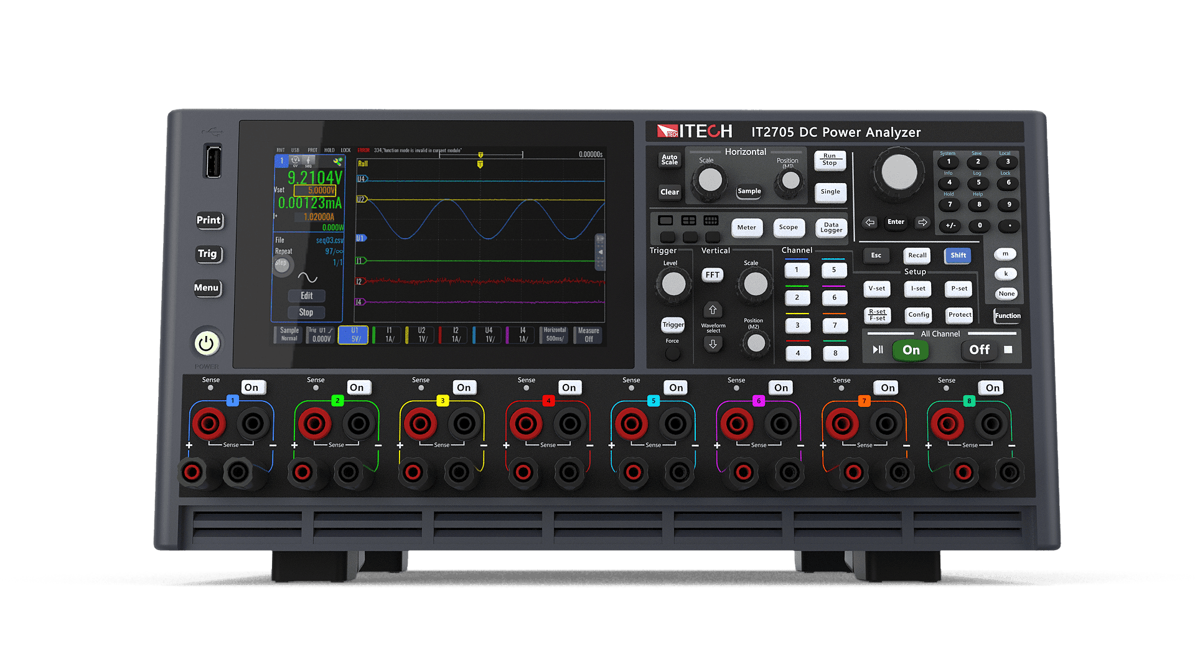Image resolution: width=1195 pixels, height=672 pixels.
Task: Tap the Trig U1 0.000V softkey
Action: click(321, 335)
